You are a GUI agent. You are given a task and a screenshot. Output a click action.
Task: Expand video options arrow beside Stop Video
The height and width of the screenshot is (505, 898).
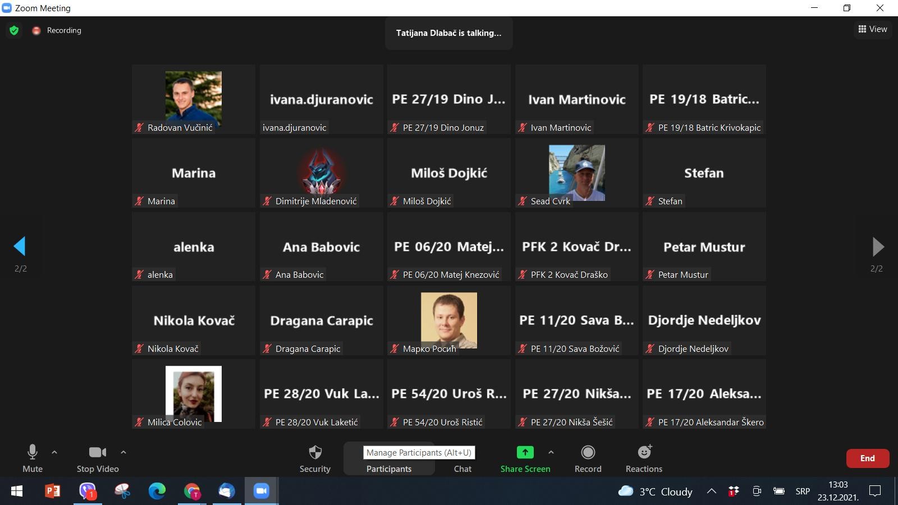(x=123, y=452)
